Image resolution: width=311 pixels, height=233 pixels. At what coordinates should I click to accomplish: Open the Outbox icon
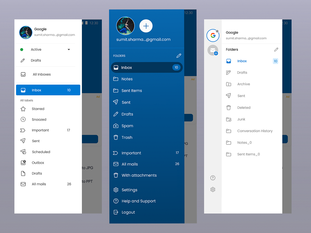23,163
